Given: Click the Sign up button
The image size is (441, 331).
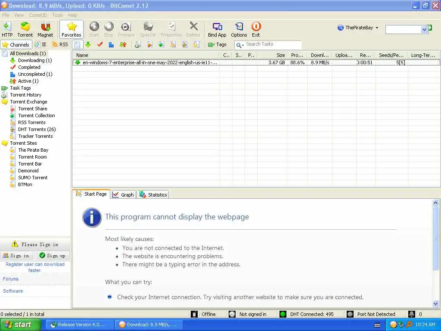Looking at the screenshot, I should pos(53,256).
